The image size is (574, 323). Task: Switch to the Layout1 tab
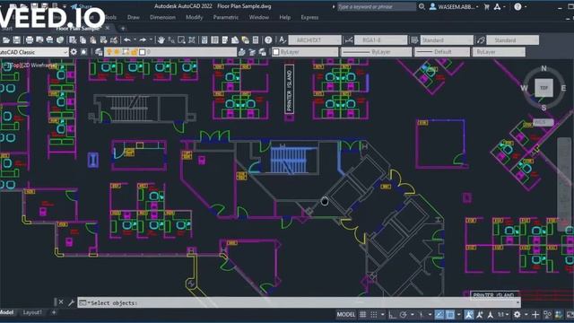(x=32, y=312)
